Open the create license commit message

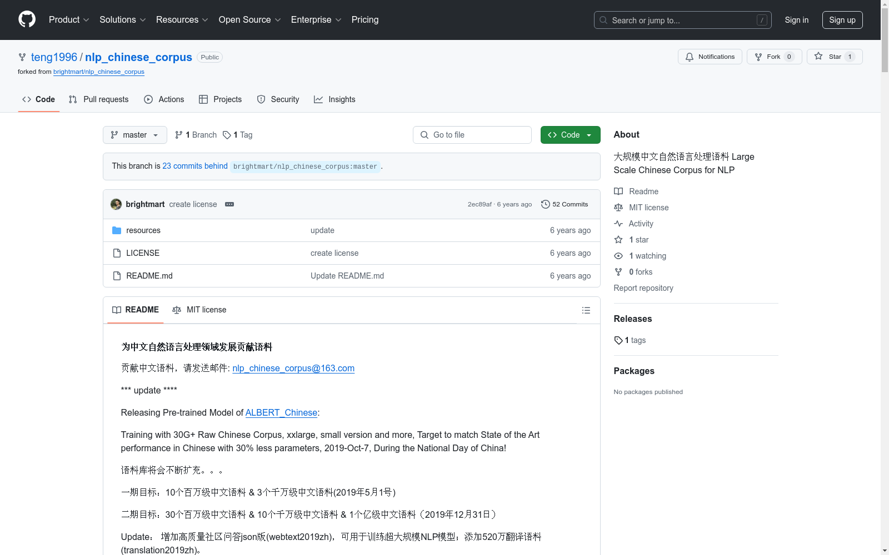(x=193, y=204)
